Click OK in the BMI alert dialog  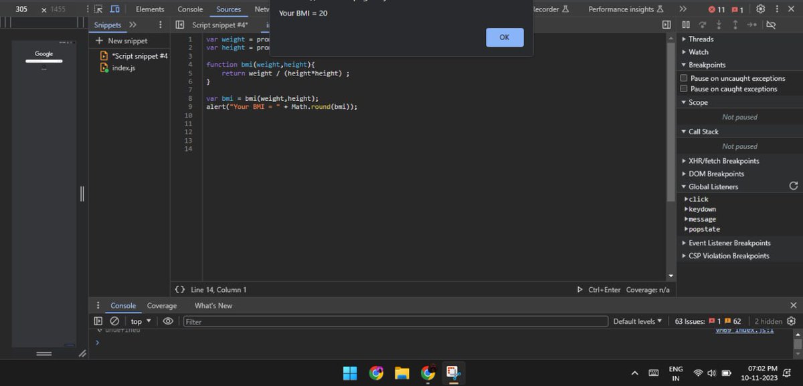pyautogui.click(x=505, y=37)
